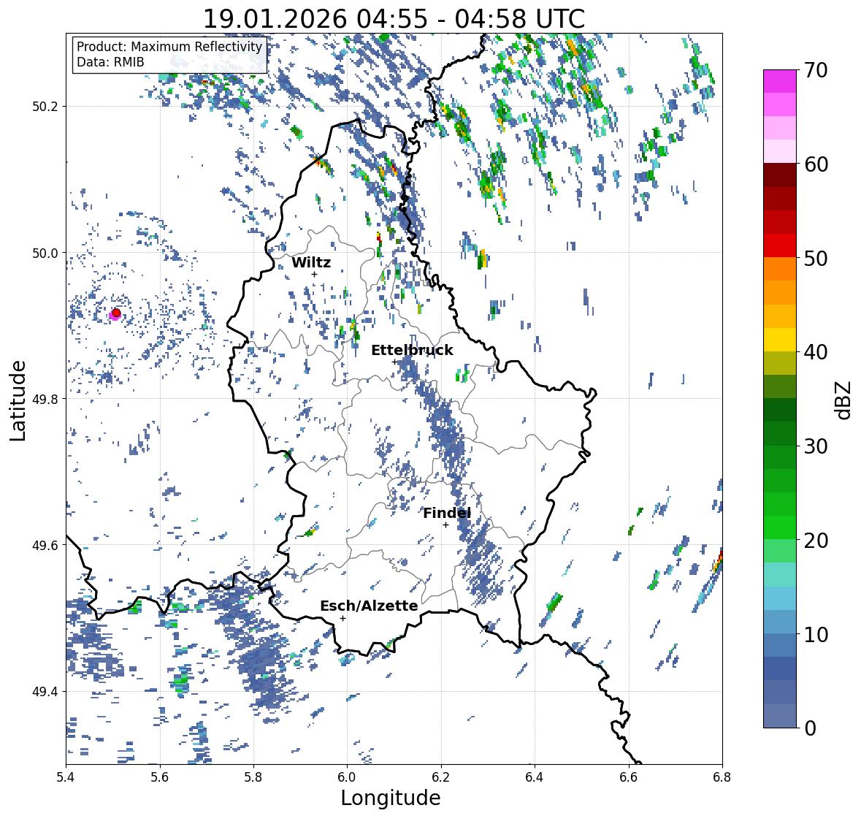Click the Data: RMIB text

tap(110, 62)
